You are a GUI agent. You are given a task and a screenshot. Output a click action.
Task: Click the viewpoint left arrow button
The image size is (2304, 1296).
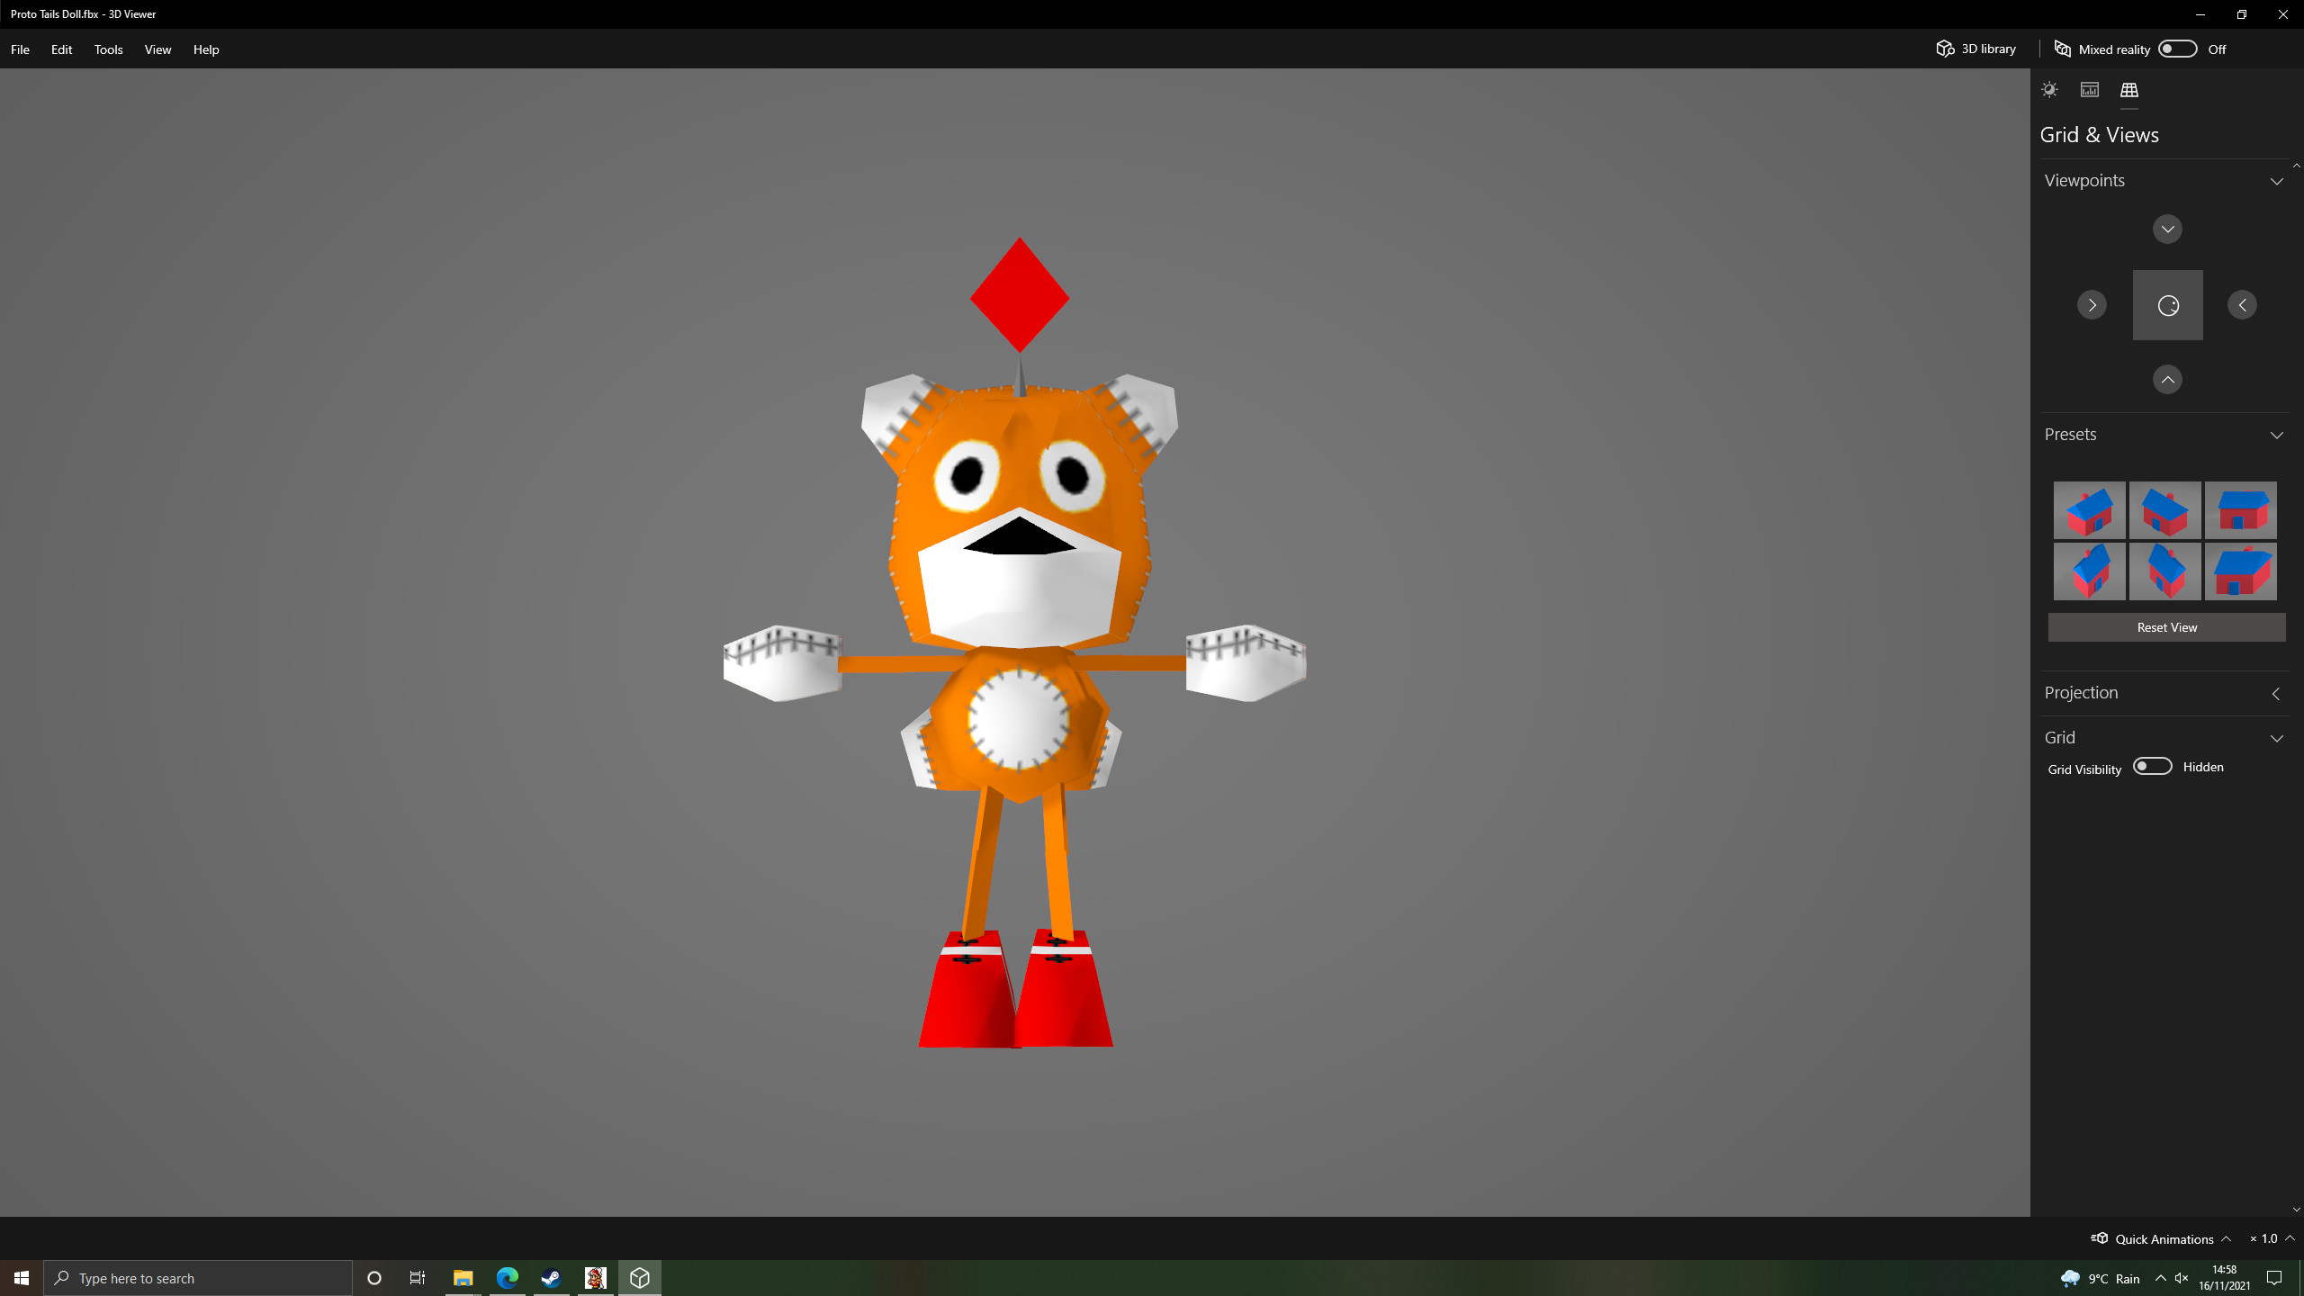pos(2242,304)
